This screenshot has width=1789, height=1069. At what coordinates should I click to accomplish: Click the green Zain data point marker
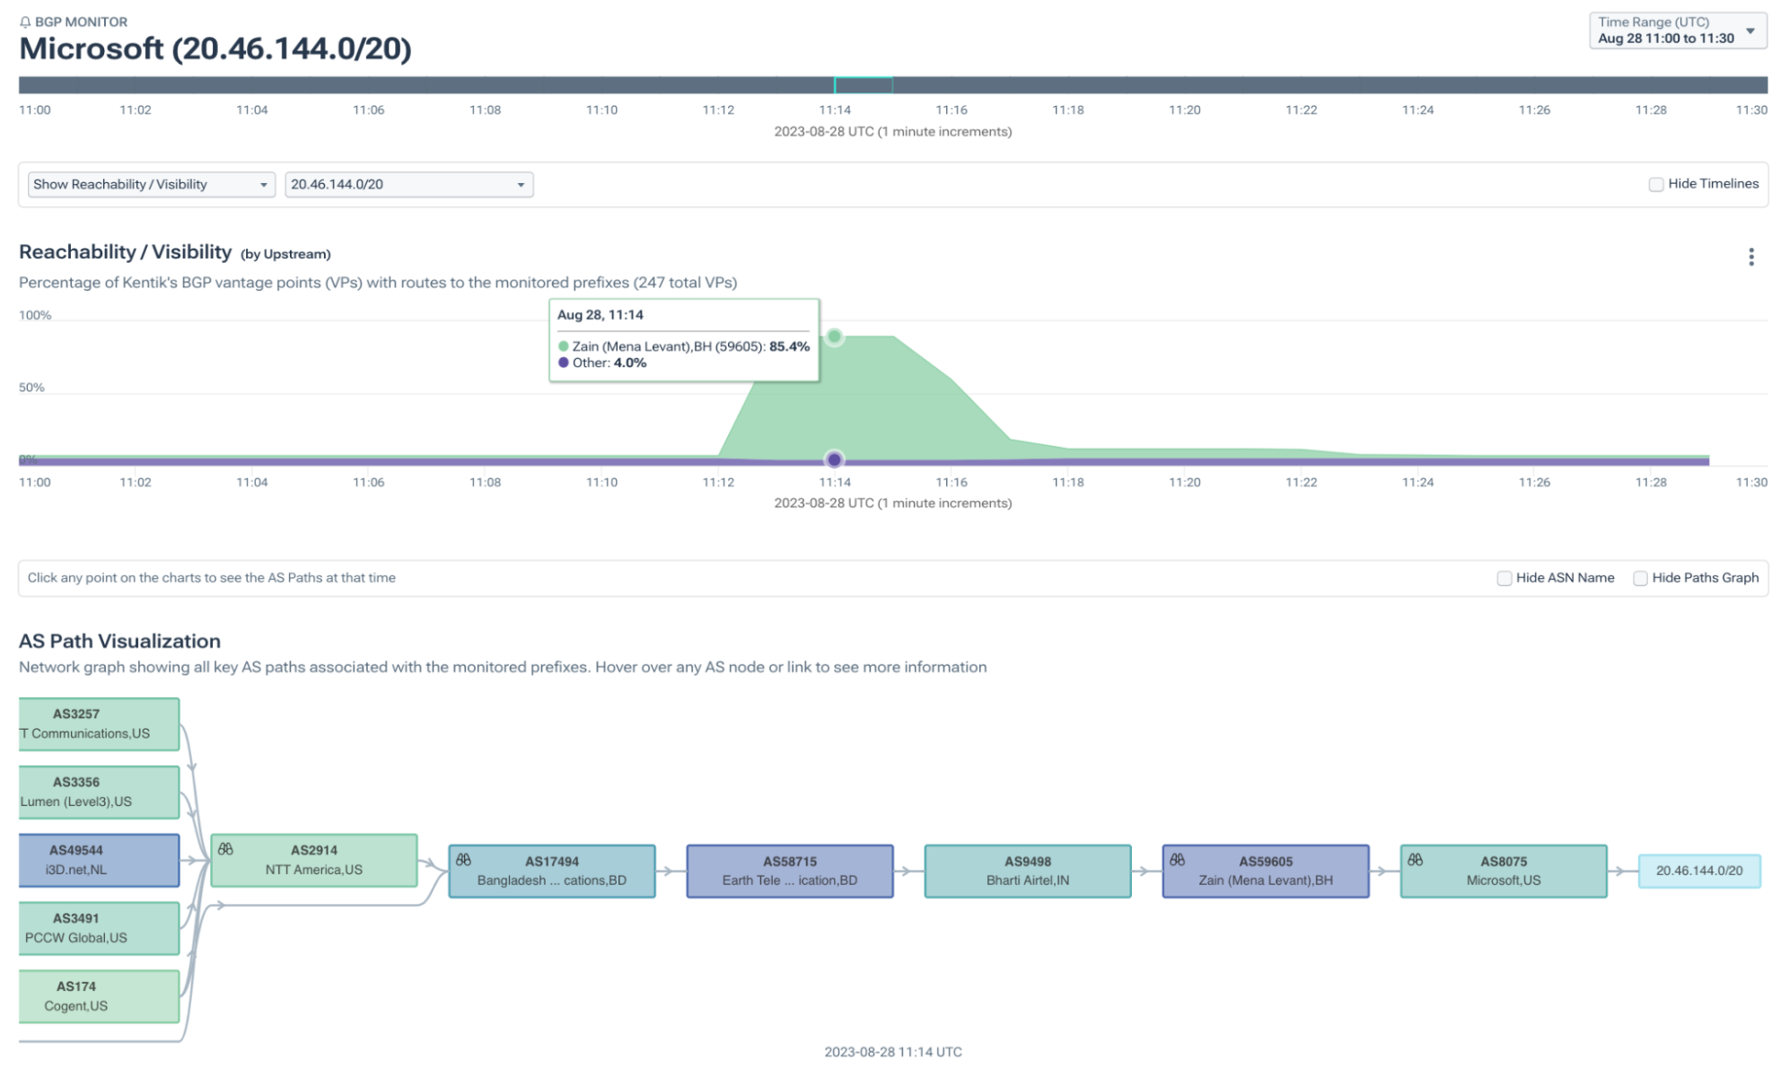(834, 337)
